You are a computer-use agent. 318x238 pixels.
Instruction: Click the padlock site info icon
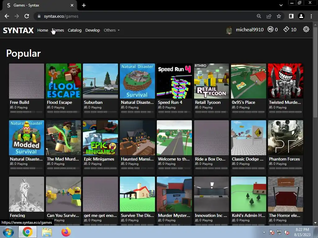pyautogui.click(x=39, y=16)
